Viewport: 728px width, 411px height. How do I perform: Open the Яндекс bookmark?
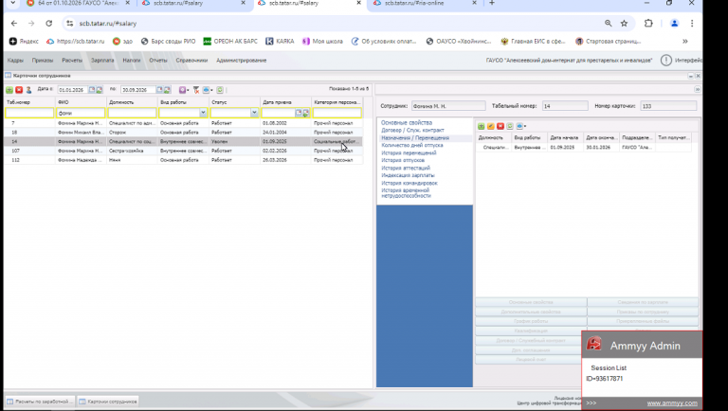point(24,42)
